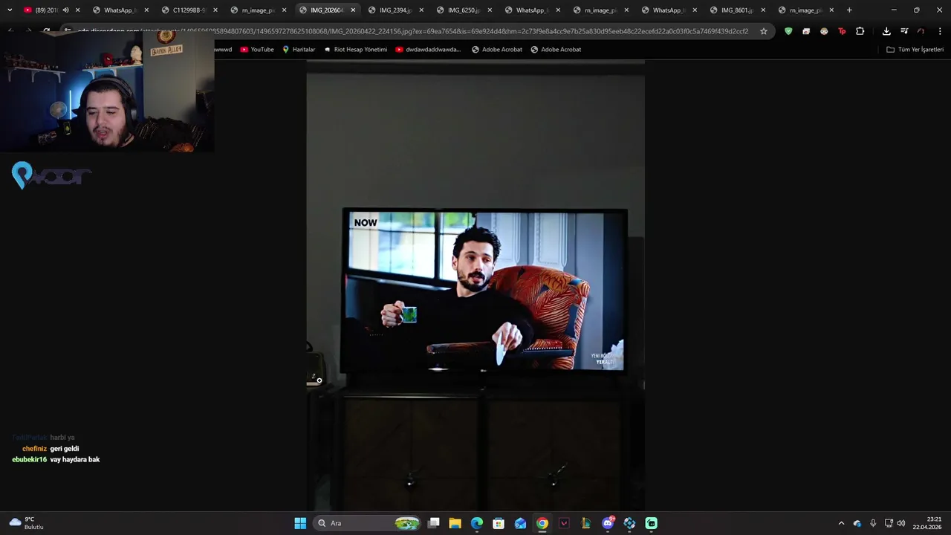Open Chrome three-dot menu

coord(939,31)
